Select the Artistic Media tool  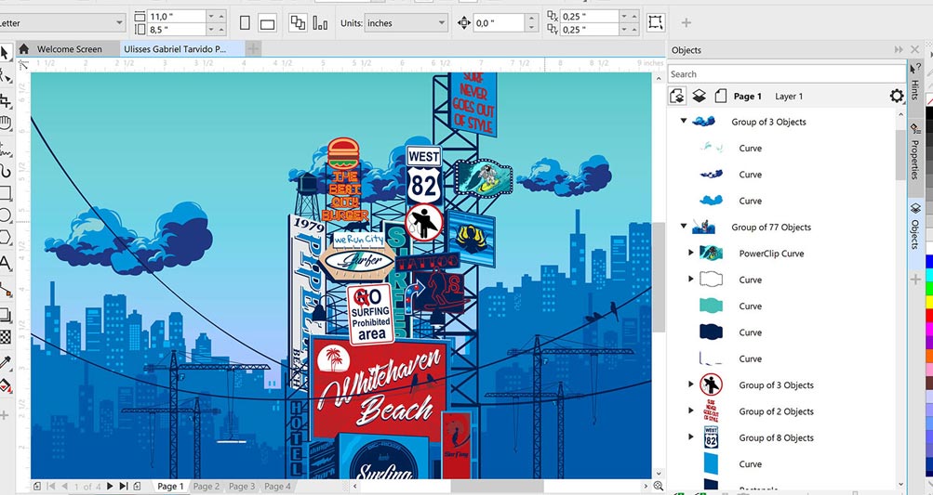tap(6, 172)
